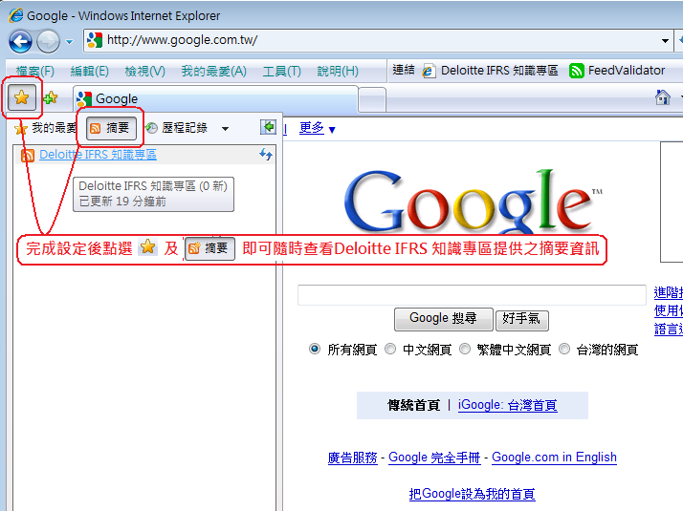Click the Deloitte IFRS 知識專區 links bar shortcut

[491, 71]
